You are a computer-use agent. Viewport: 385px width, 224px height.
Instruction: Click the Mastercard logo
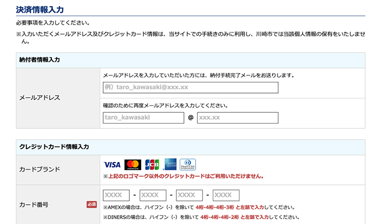(132, 165)
